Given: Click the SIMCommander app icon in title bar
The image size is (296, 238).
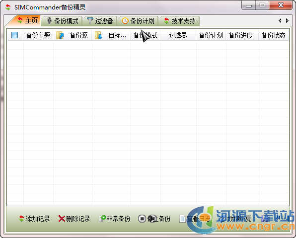Looking at the screenshot, I should tap(8, 7).
